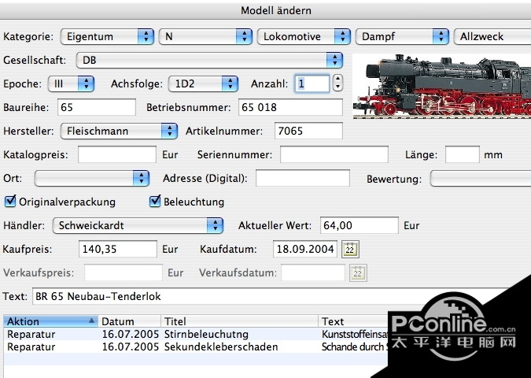Viewport: 531px width, 378px height.
Task: Click the Adresse (Digital) field
Action: tap(303, 178)
